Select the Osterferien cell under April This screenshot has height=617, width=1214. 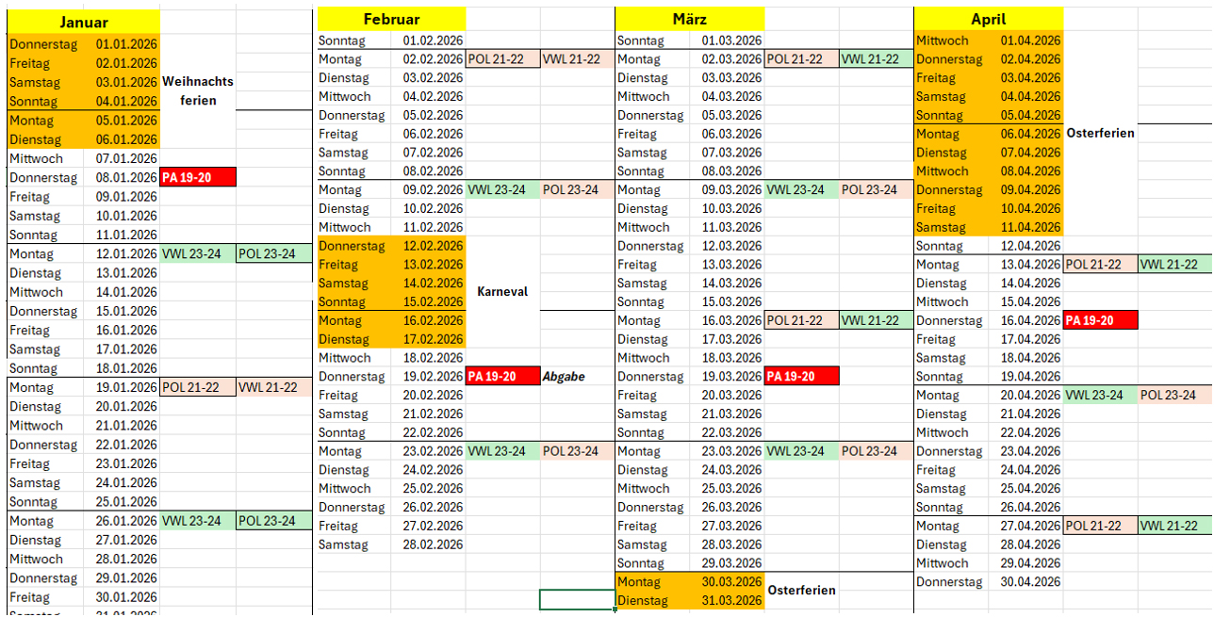click(x=1100, y=134)
